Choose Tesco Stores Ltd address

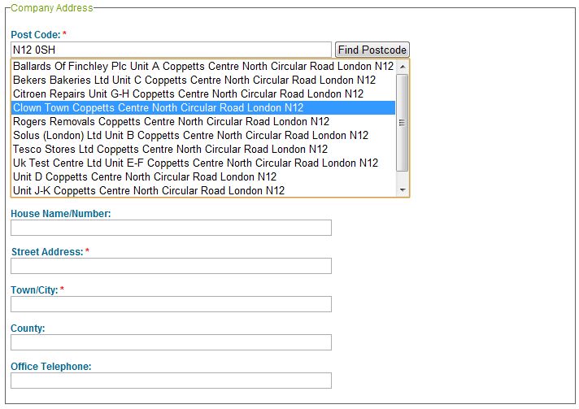click(x=203, y=149)
